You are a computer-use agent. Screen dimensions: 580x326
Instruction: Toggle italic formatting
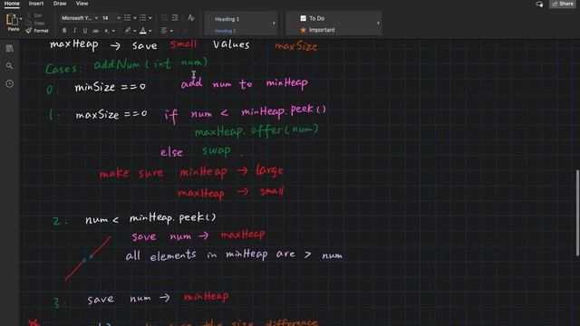[x=74, y=30]
